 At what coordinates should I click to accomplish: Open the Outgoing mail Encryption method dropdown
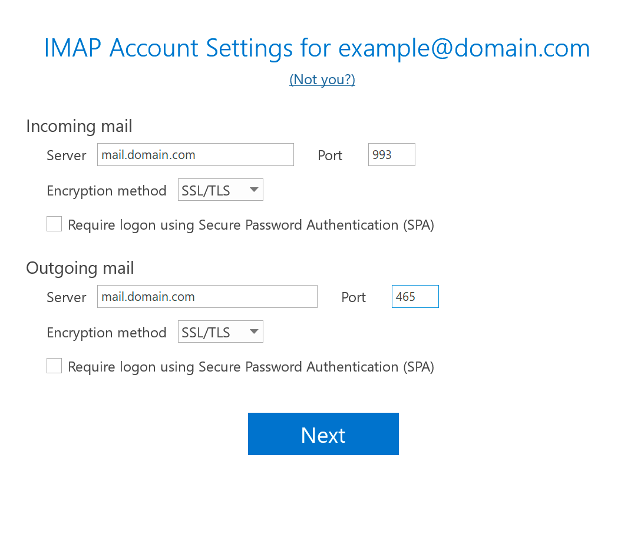click(220, 331)
